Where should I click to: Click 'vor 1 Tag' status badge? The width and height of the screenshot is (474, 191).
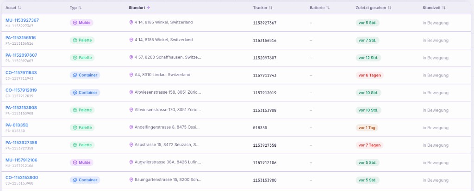click(367, 128)
